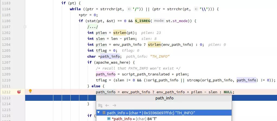The height and width of the screenshot is (121, 277).
Task: Select the path_info char pointer row
Action: click(x=164, y=113)
